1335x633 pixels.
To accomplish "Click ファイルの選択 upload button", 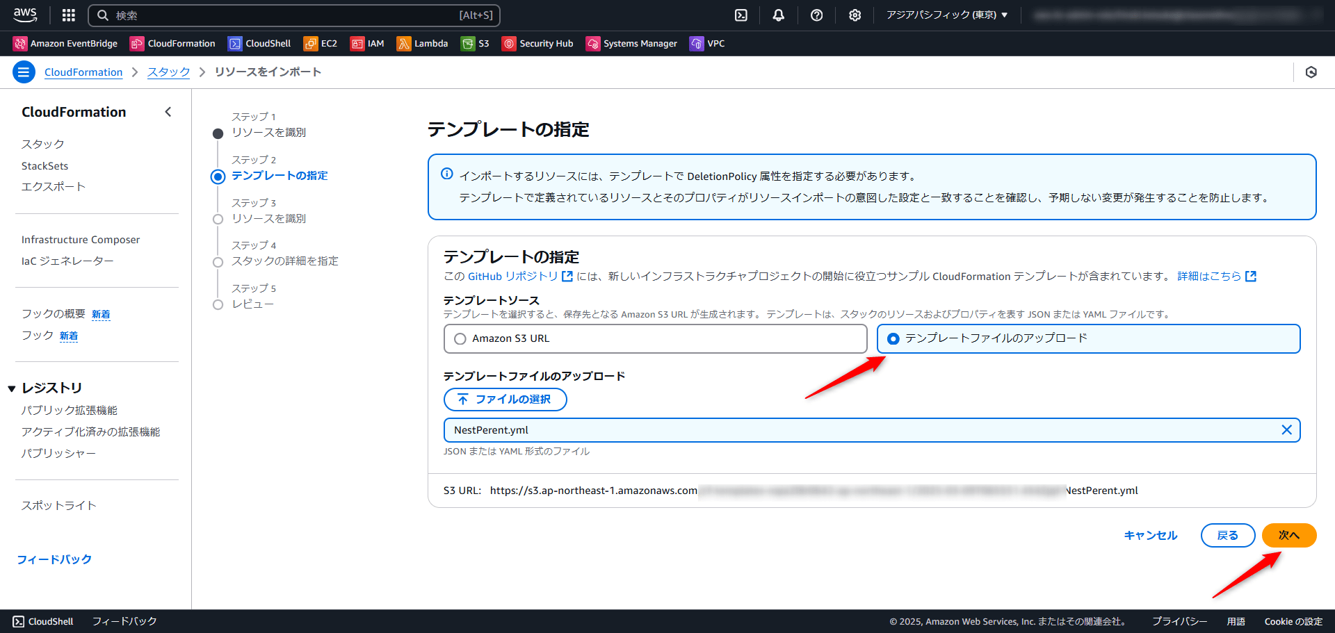I will tap(505, 400).
